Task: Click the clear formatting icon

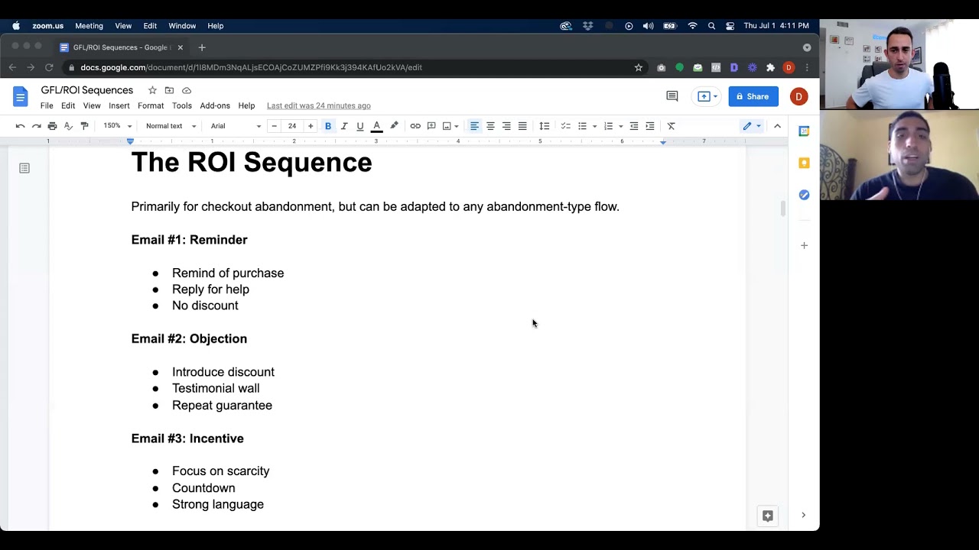Action: (672, 126)
